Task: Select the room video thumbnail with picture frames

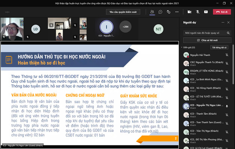Action: (60, 23)
